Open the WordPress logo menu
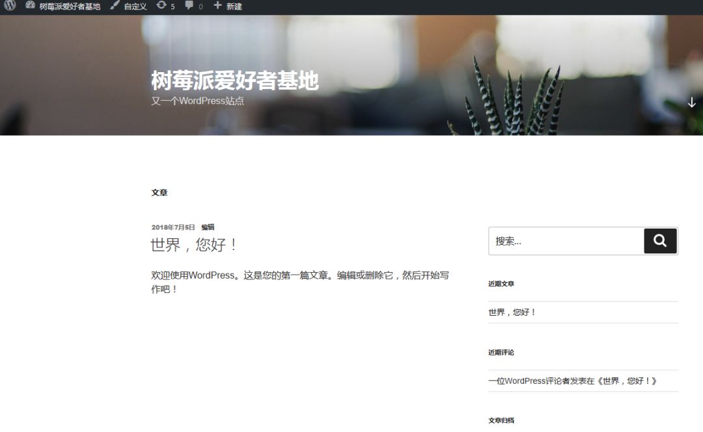Image resolution: width=703 pixels, height=432 pixels. [x=10, y=5]
